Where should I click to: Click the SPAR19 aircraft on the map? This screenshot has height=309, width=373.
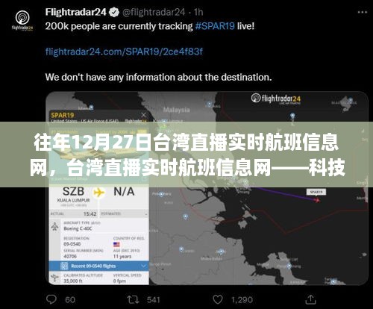(316, 199)
